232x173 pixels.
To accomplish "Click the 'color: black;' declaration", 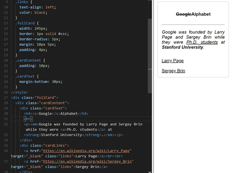I will (33, 12).
